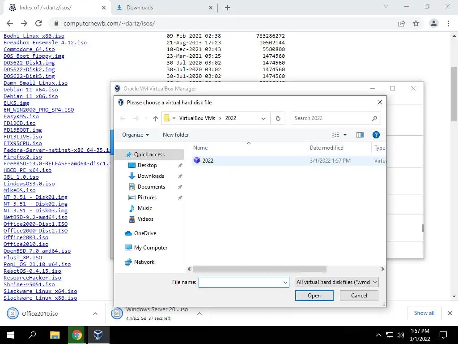Viewport: 458px width, 344px height.
Task: Open Bodhi_Linux_x86.iso link
Action: click(x=34, y=36)
